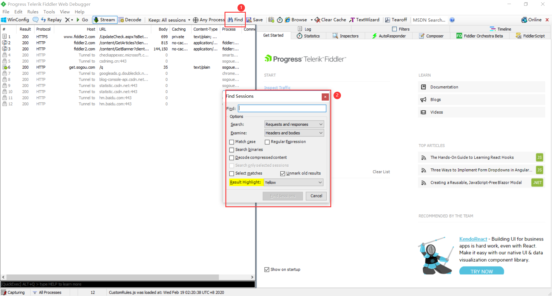The height and width of the screenshot is (296, 552).
Task: Expand the Browse dropdown arrow
Action: pyautogui.click(x=311, y=20)
